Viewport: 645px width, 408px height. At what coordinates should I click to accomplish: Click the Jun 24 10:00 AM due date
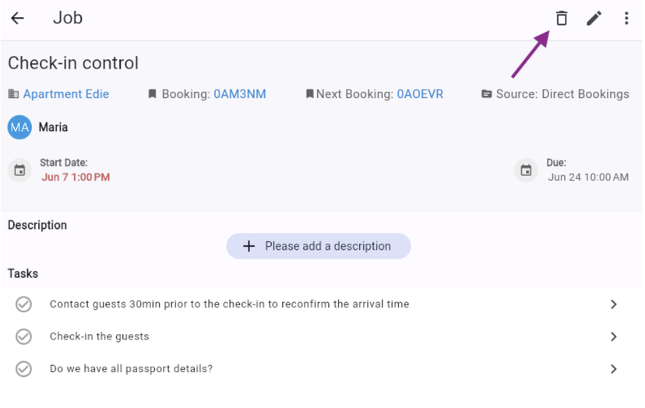point(588,178)
